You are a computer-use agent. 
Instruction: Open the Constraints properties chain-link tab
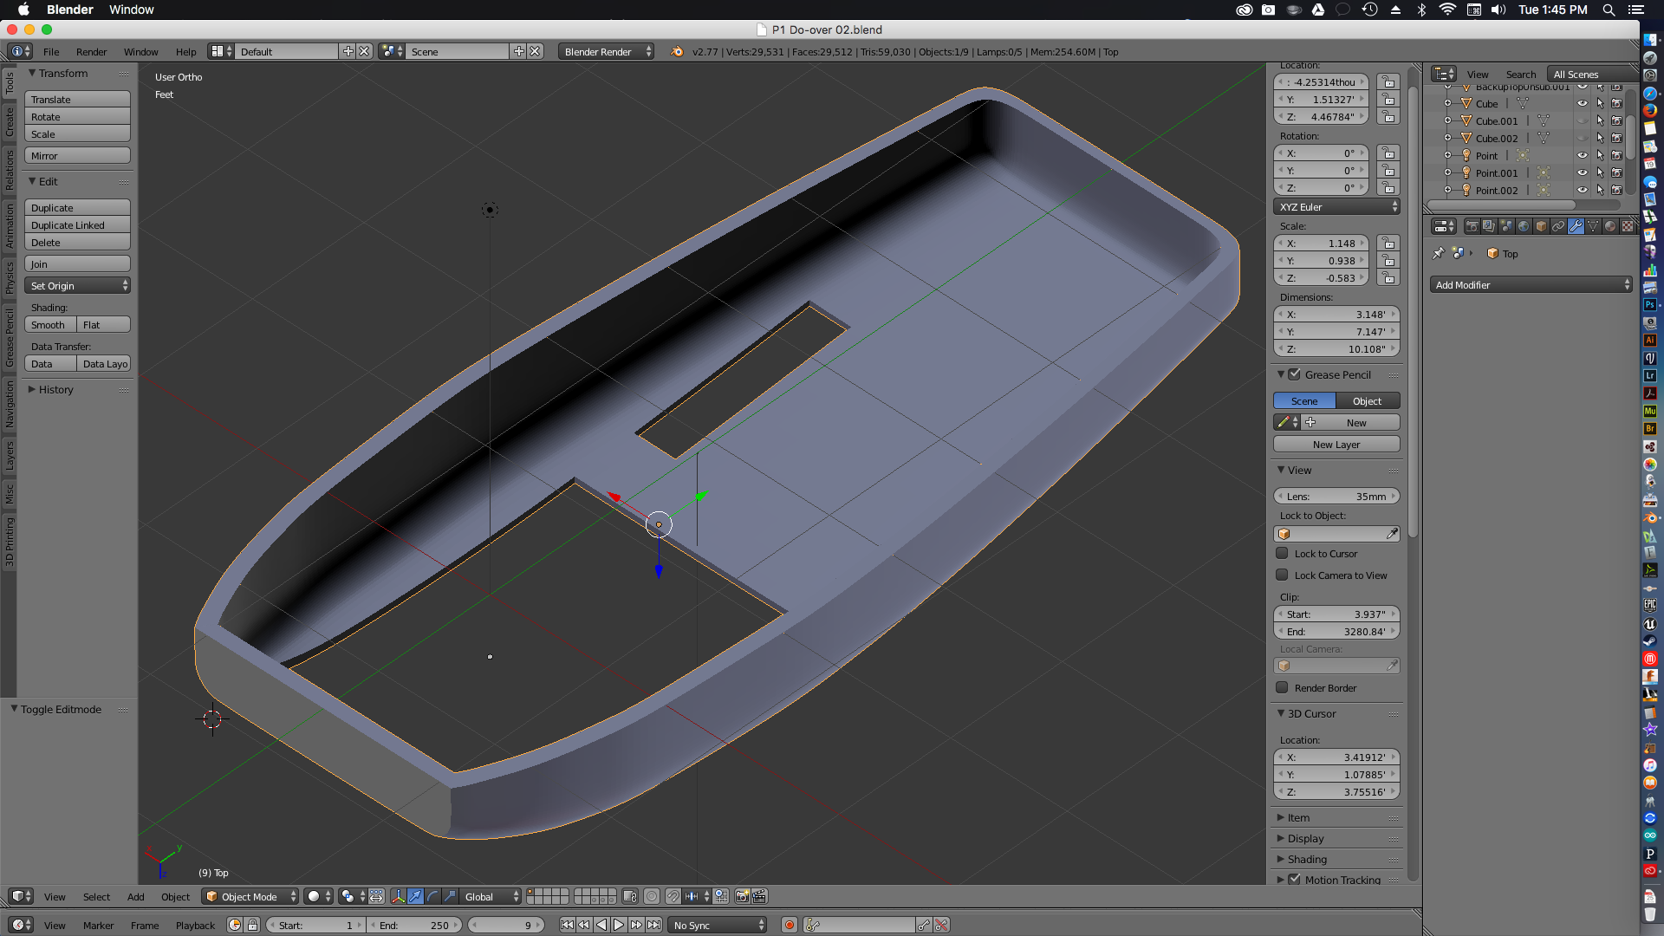[x=1558, y=226]
